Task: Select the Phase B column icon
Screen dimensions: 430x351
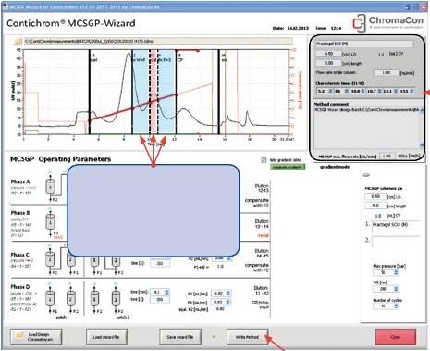Action: pyautogui.click(x=51, y=222)
